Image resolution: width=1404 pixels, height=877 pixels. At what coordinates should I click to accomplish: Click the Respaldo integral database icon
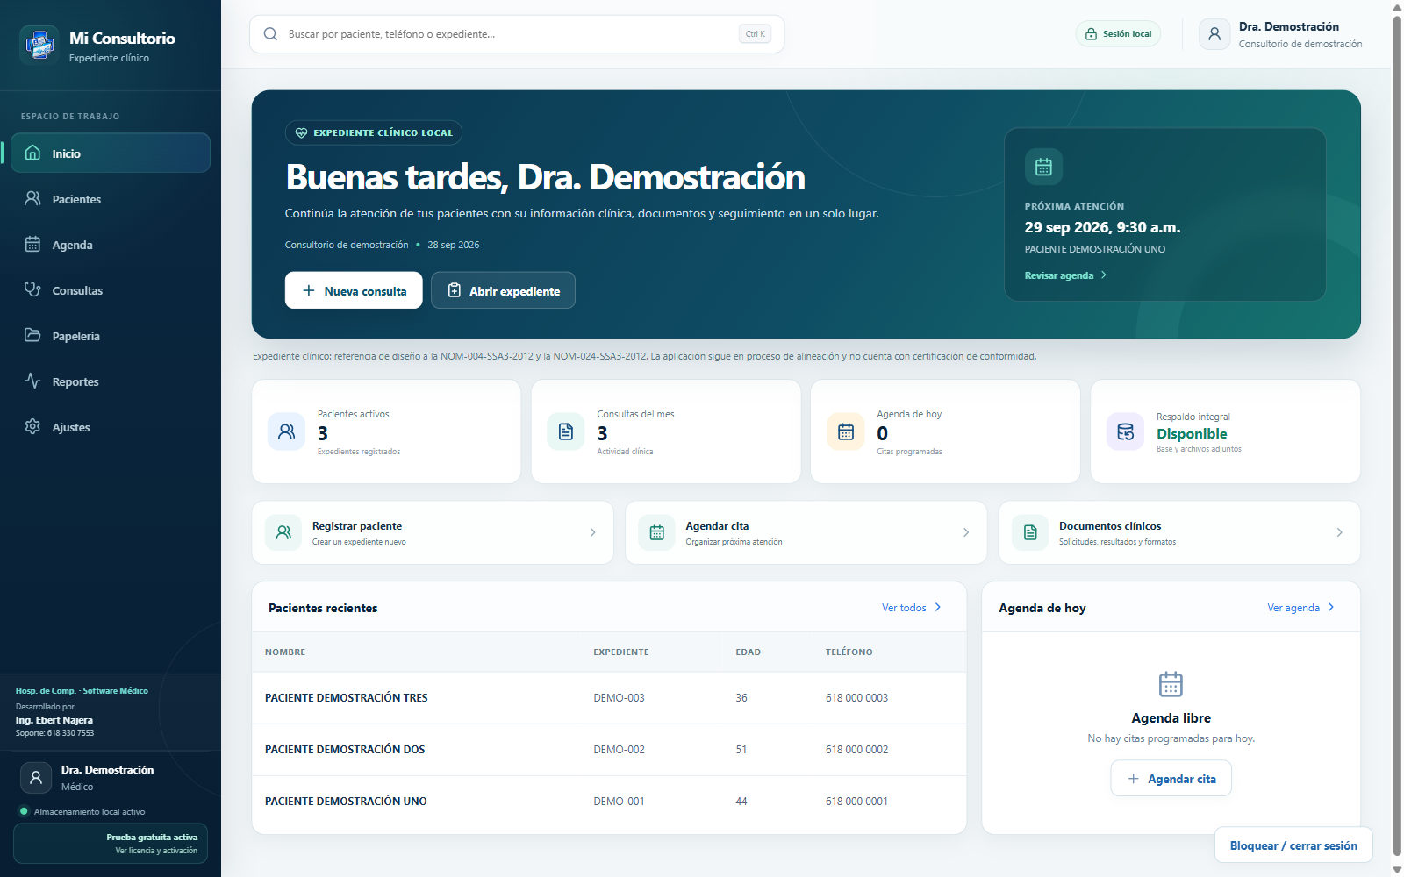1126,431
